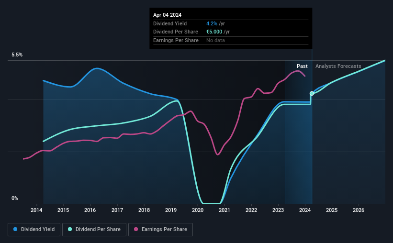Click the Past section label
Screen dimensions: 393x243
pos(302,66)
